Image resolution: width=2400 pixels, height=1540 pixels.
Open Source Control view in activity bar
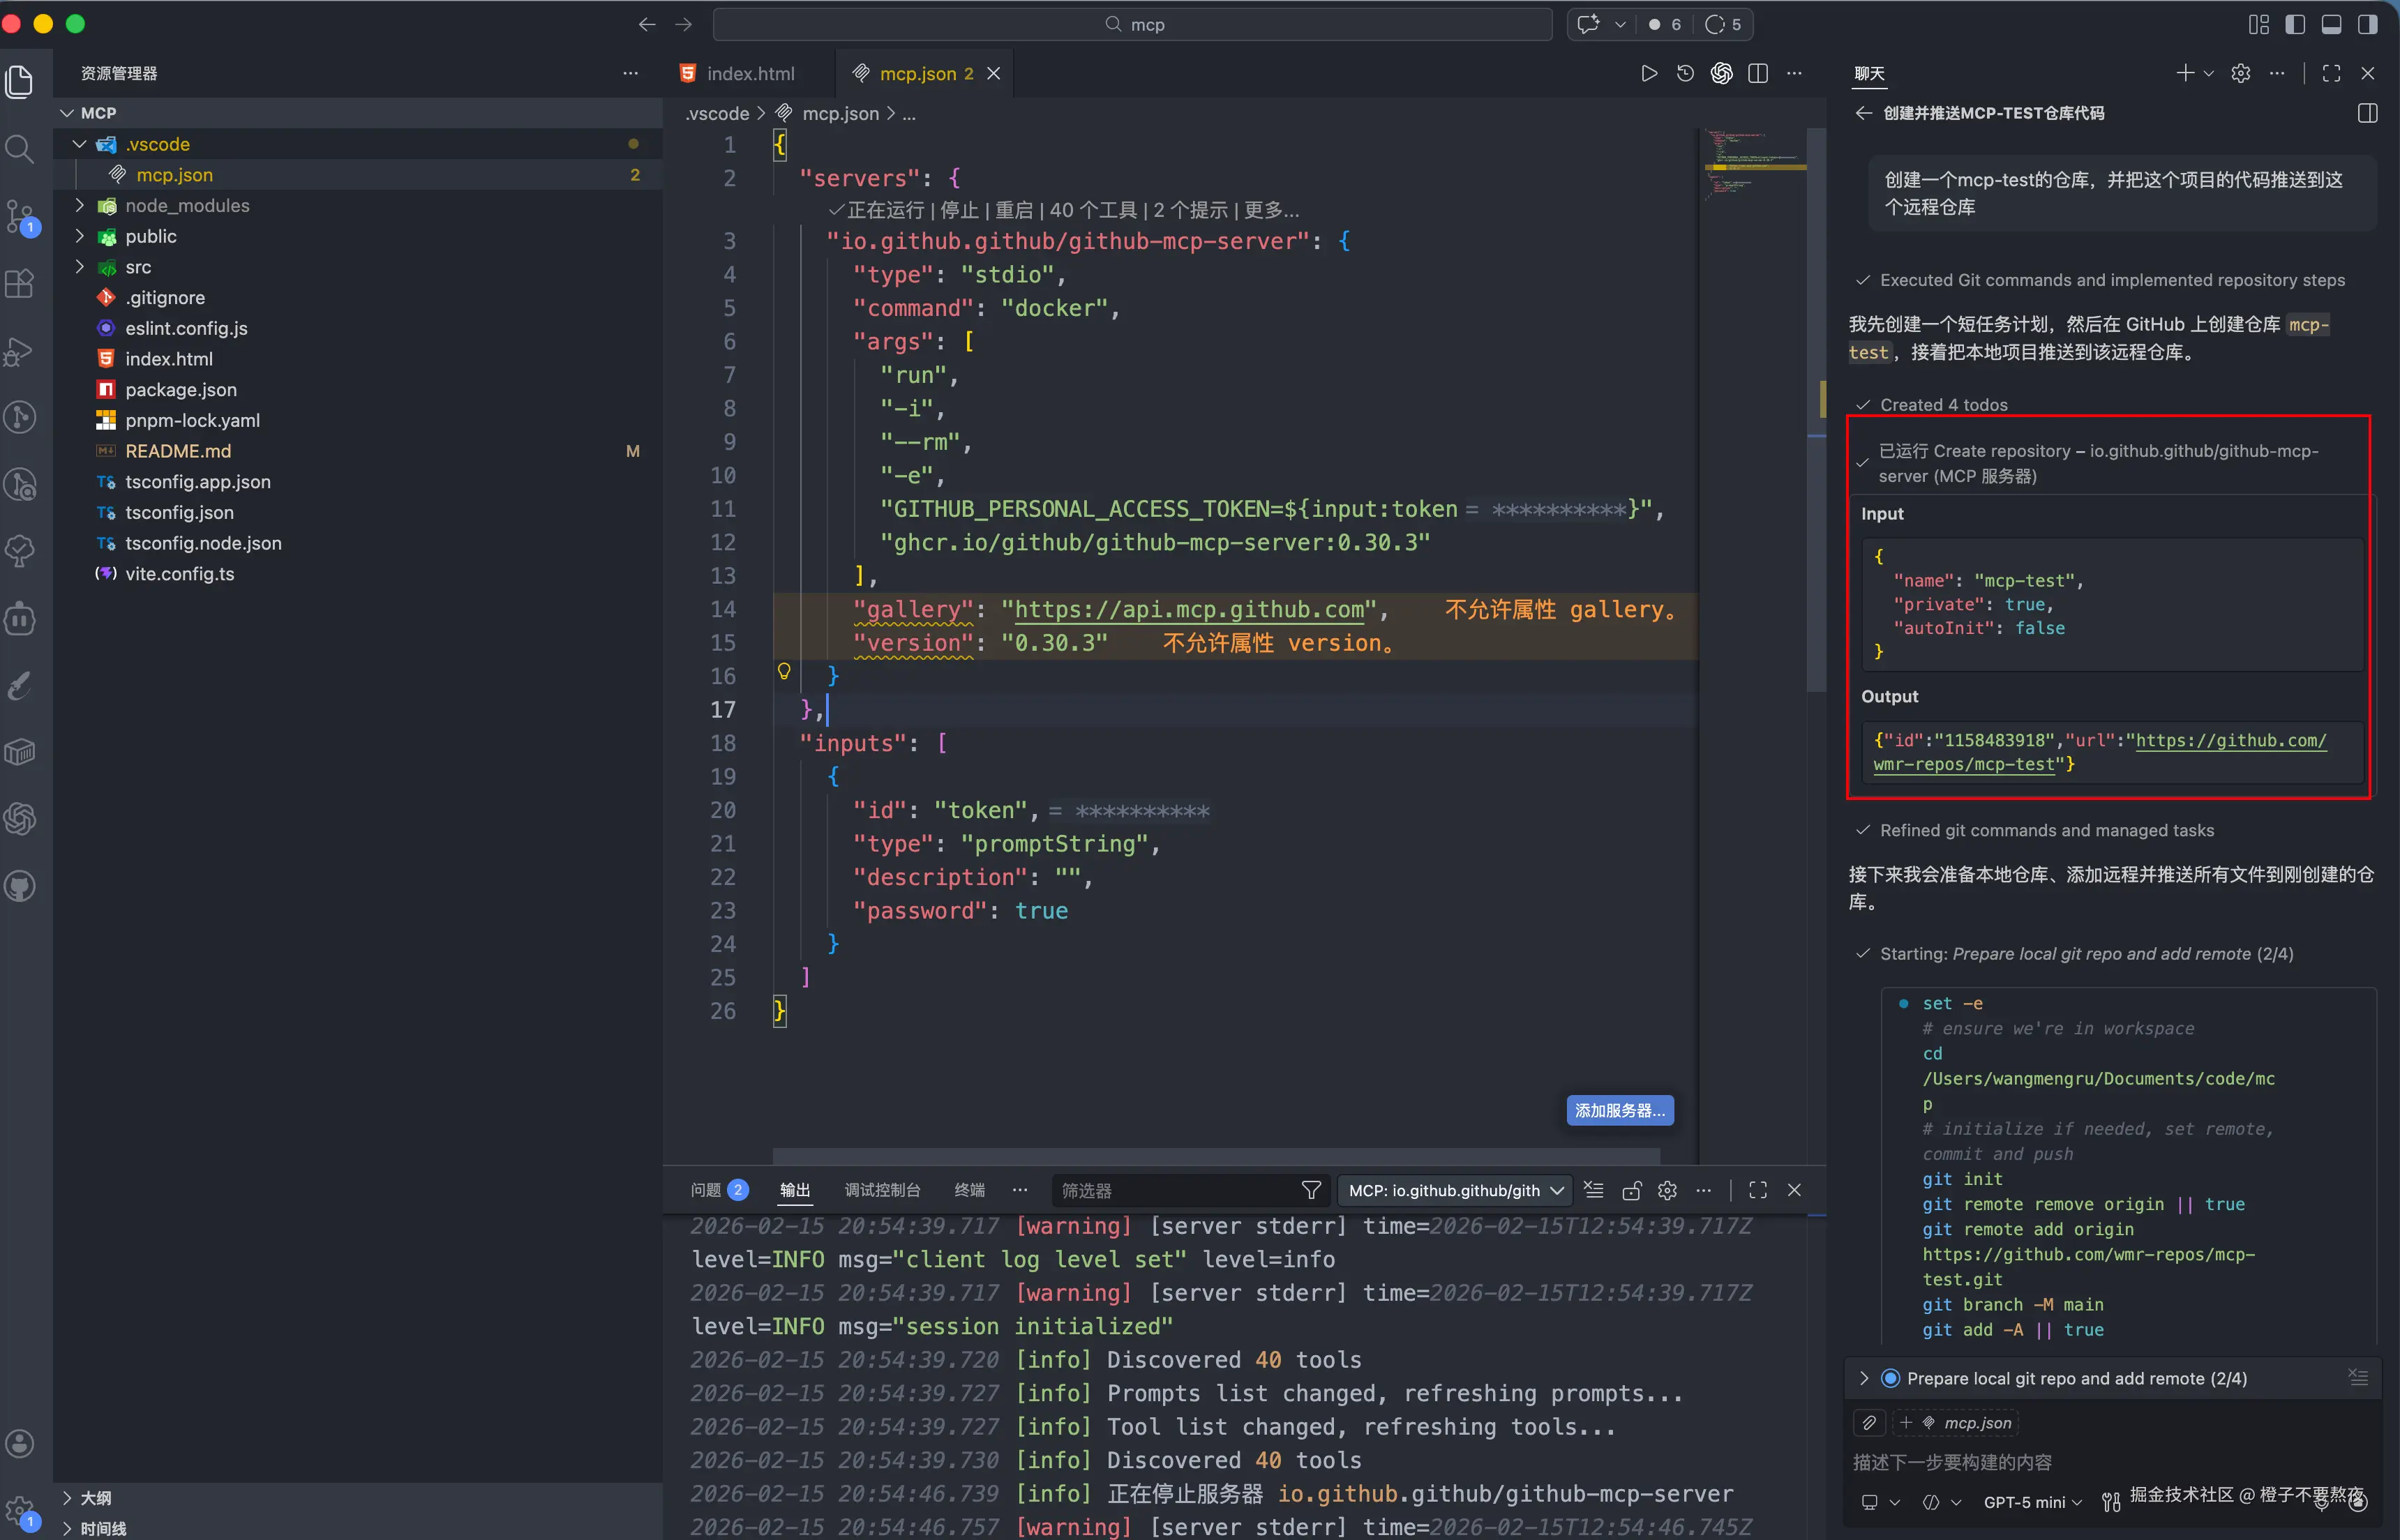(x=20, y=216)
